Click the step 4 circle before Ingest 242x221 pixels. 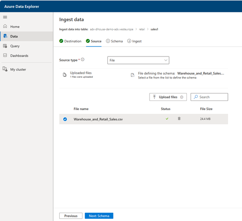coord(129,41)
